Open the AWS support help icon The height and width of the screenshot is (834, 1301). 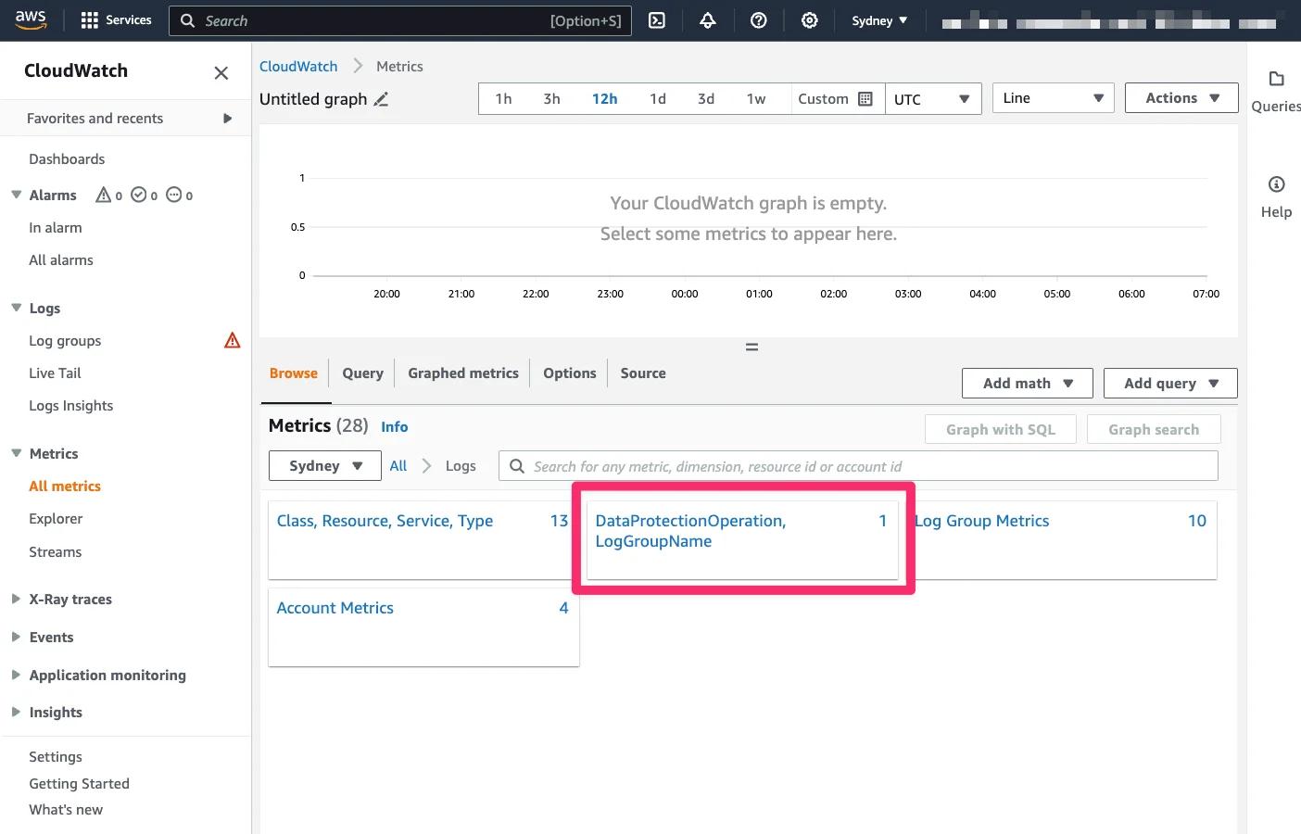(x=759, y=20)
